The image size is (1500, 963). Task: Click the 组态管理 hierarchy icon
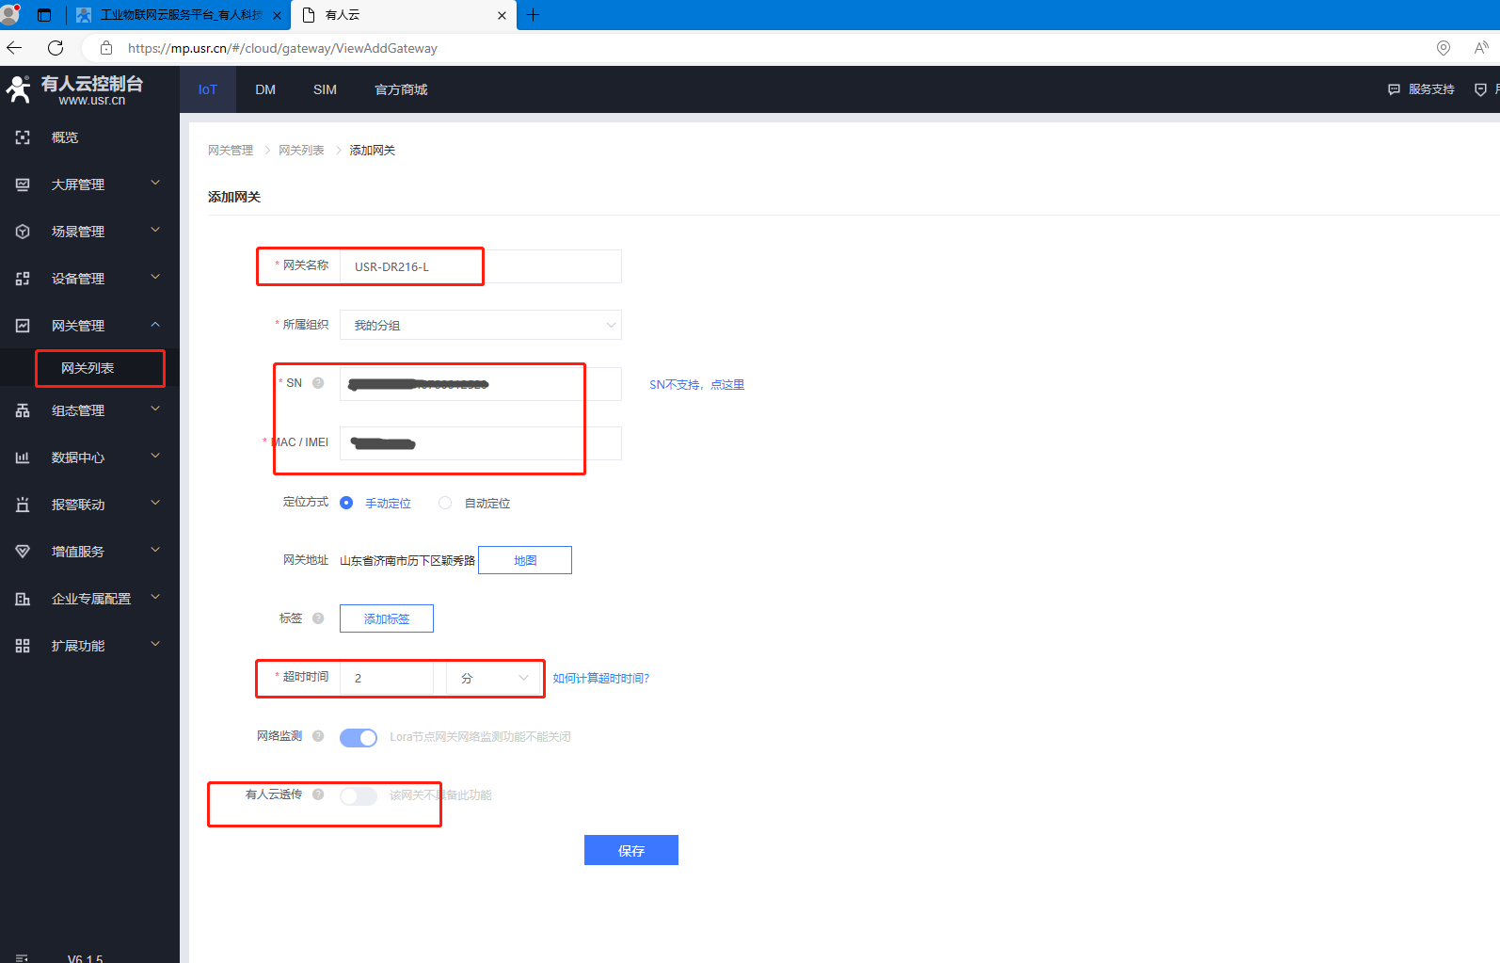23,410
